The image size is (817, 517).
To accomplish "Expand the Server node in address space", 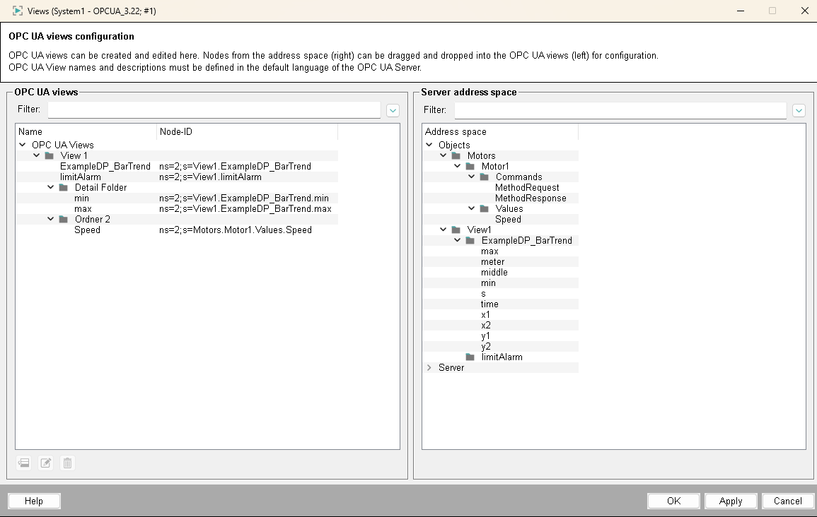I will pos(429,367).
